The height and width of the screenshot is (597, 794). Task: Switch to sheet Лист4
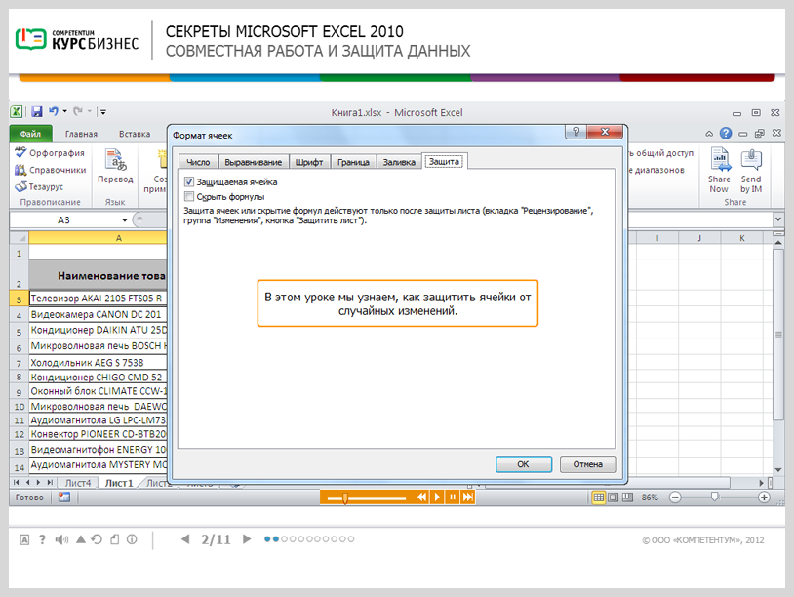(x=78, y=483)
